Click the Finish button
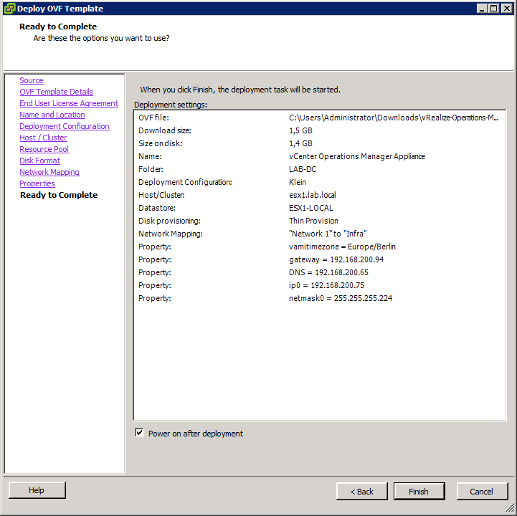This screenshot has height=516, width=517. 419,492
